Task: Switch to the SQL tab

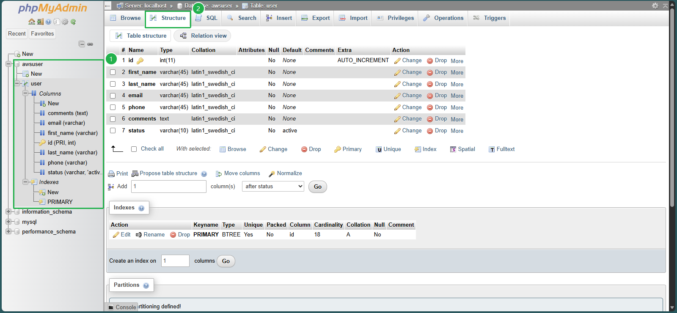Action: pos(206,18)
